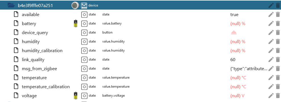
Task: Edit the temperature_calibration state
Action: click(271, 87)
